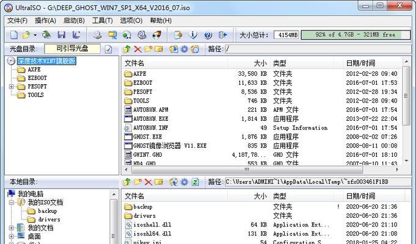Select EZBOOT folder in disc tree
The height and width of the screenshot is (244, 416).
point(37,78)
